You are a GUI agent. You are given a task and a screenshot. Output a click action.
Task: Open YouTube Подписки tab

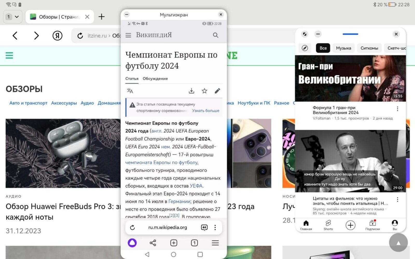pyautogui.click(x=372, y=225)
